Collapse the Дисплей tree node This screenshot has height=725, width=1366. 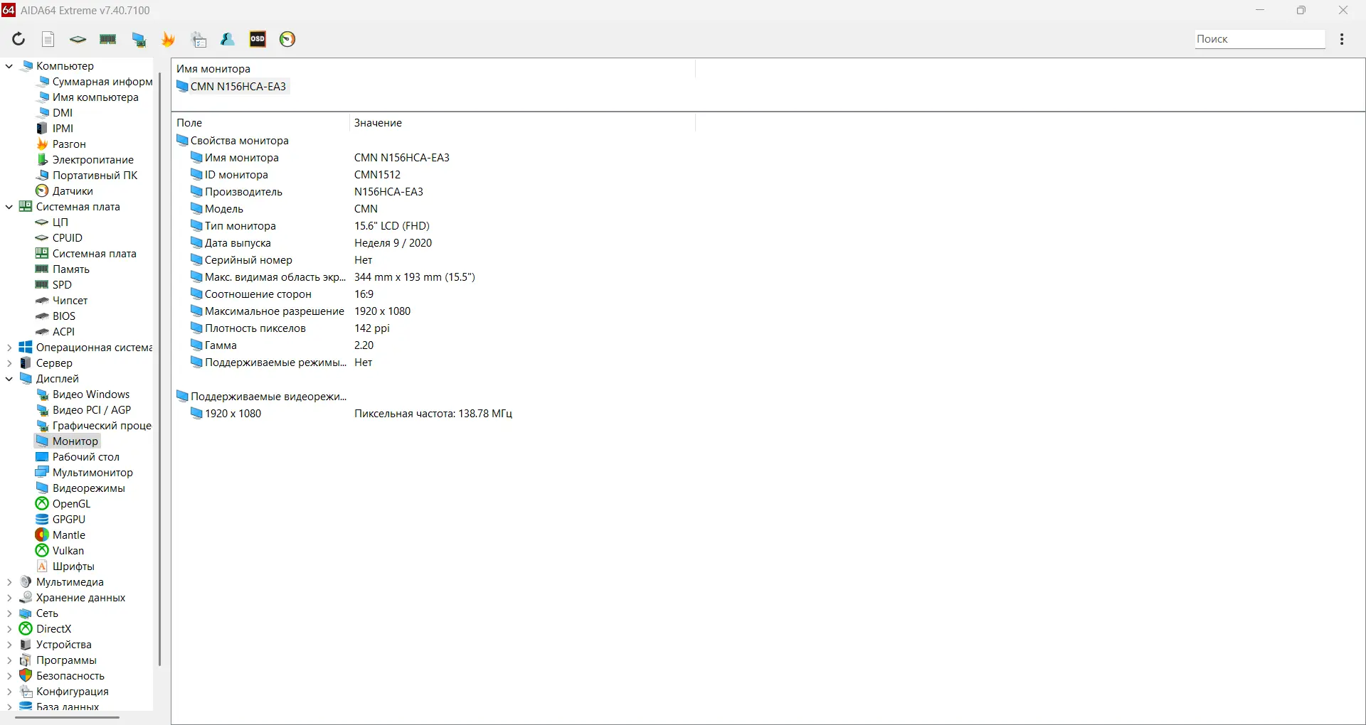click(x=9, y=379)
